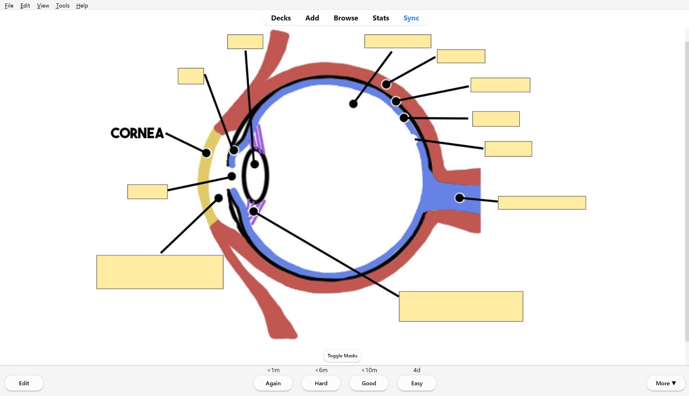
Task: Rate the card as Good
Action: pyautogui.click(x=369, y=383)
